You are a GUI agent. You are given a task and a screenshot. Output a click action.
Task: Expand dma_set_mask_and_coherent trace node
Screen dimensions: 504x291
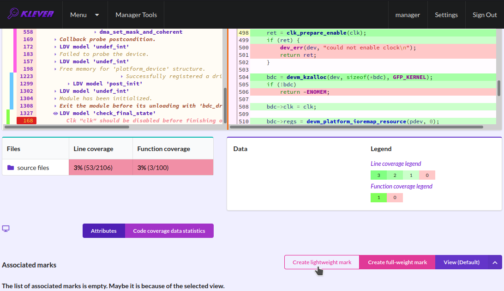point(96,32)
